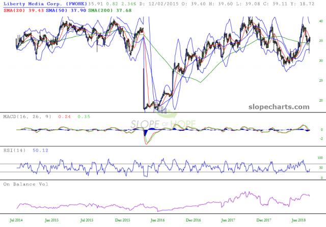The image size is (326, 227).
Task: Click the RSI value 50.12
Action: click(x=40, y=150)
